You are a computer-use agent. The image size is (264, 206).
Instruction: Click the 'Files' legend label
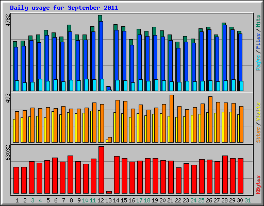point(258,41)
